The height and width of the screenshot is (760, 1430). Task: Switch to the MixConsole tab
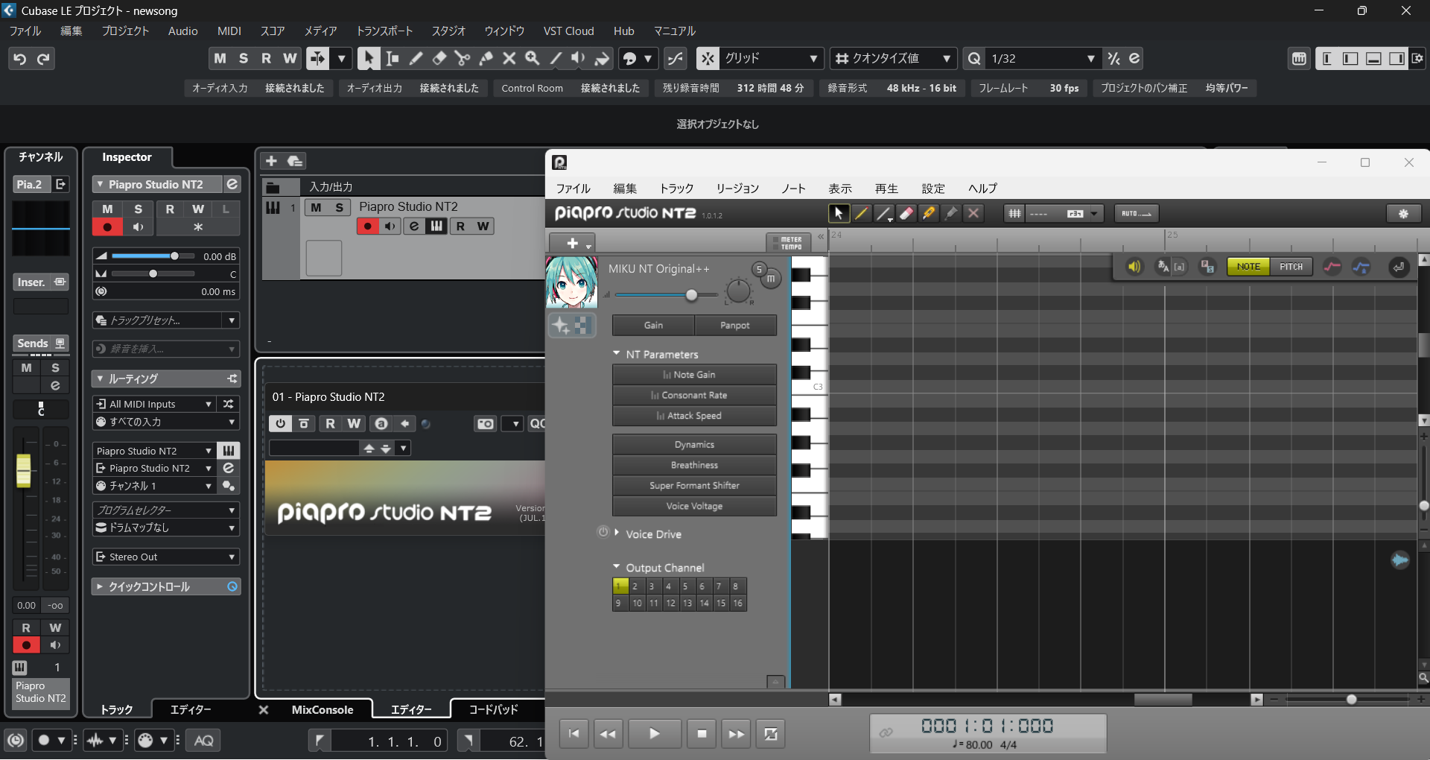click(322, 710)
